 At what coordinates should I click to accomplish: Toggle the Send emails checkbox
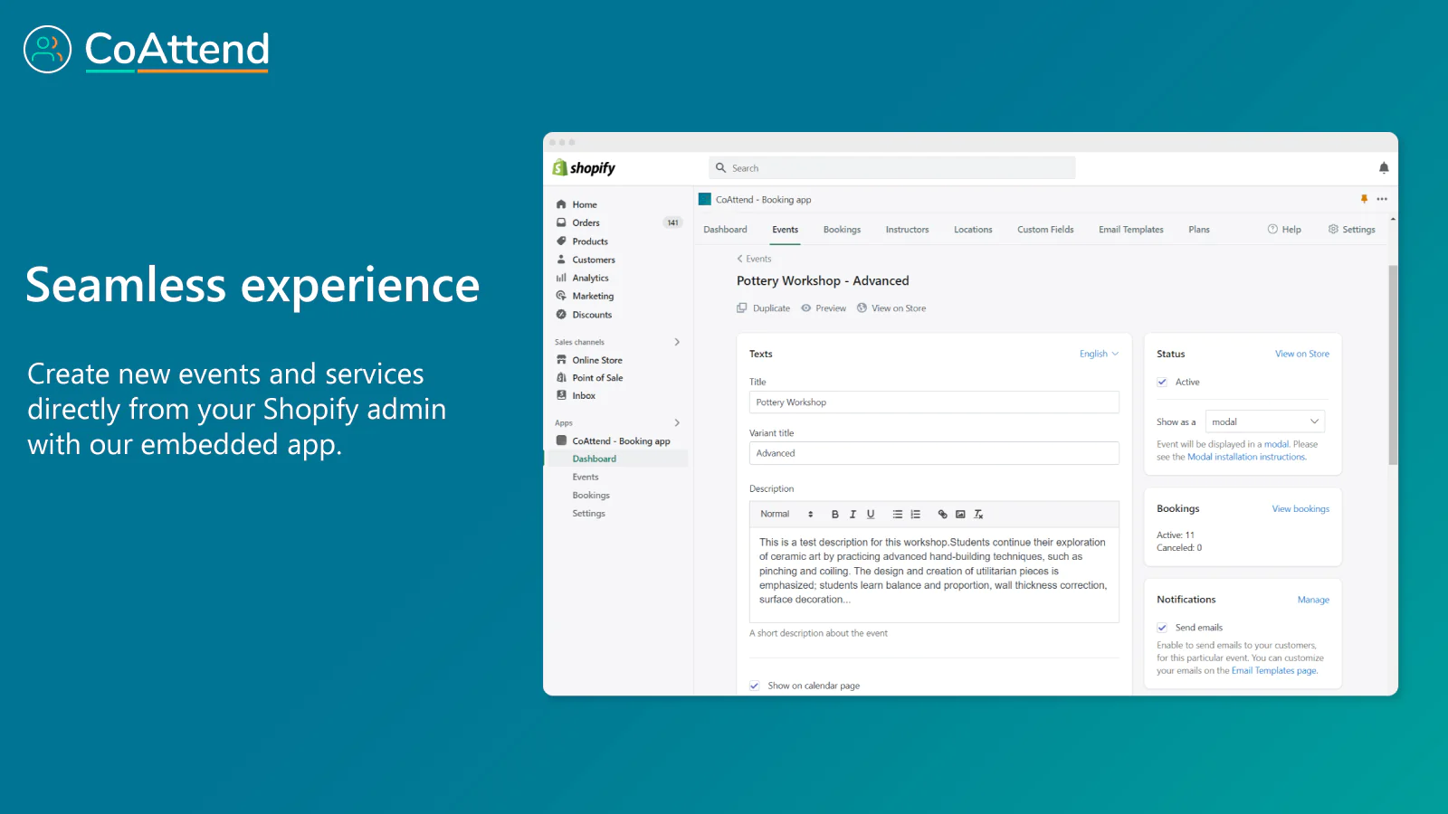[1162, 627]
